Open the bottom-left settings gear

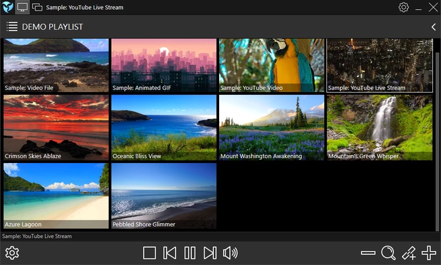pyautogui.click(x=12, y=253)
